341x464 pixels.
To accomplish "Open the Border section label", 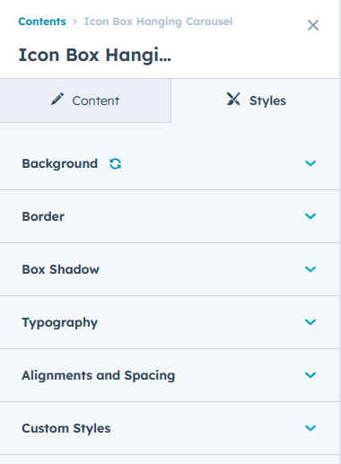I will [43, 216].
